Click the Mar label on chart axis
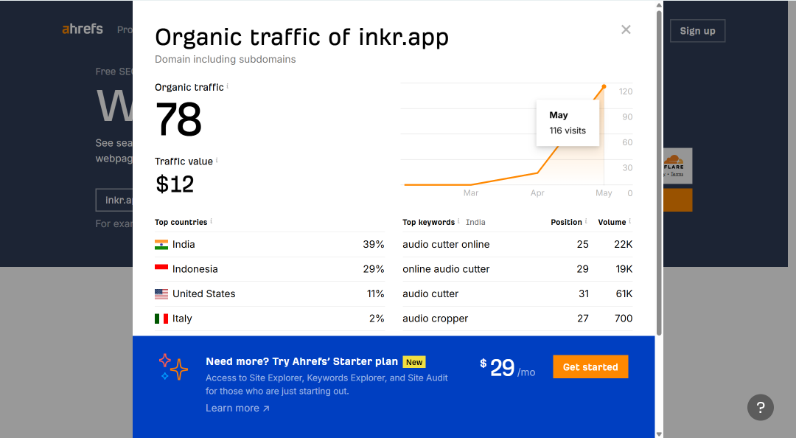The height and width of the screenshot is (438, 796). (470, 193)
